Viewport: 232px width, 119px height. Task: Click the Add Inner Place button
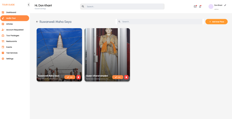[x=217, y=22]
